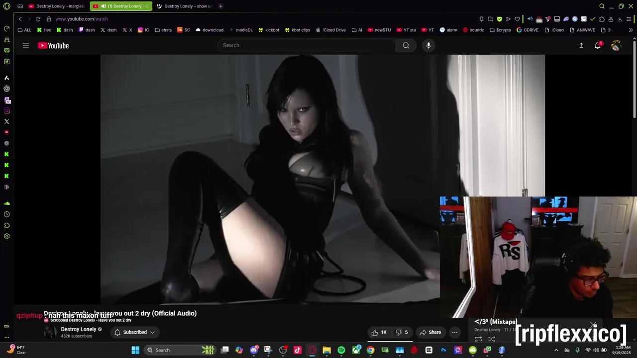Reload the page with refresh button
The height and width of the screenshot is (358, 637).
click(38, 19)
